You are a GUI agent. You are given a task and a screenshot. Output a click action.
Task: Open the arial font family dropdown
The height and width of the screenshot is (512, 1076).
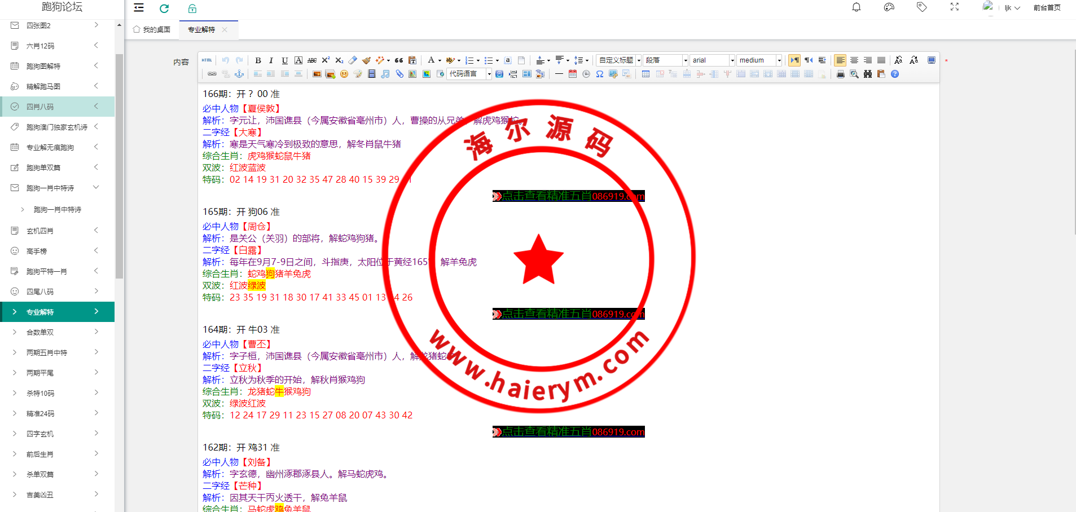712,60
